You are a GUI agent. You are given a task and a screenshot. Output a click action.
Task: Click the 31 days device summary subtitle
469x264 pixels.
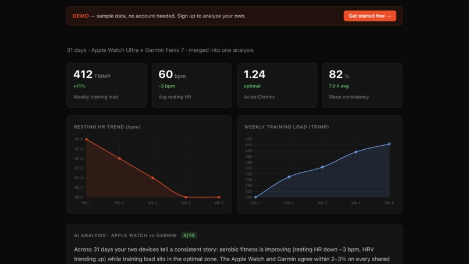point(160,50)
